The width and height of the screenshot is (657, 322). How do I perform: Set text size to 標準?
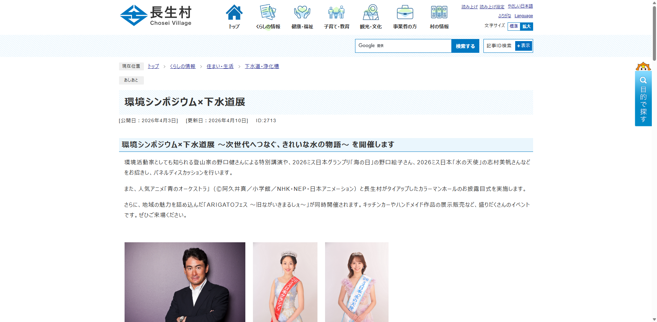(x=514, y=26)
